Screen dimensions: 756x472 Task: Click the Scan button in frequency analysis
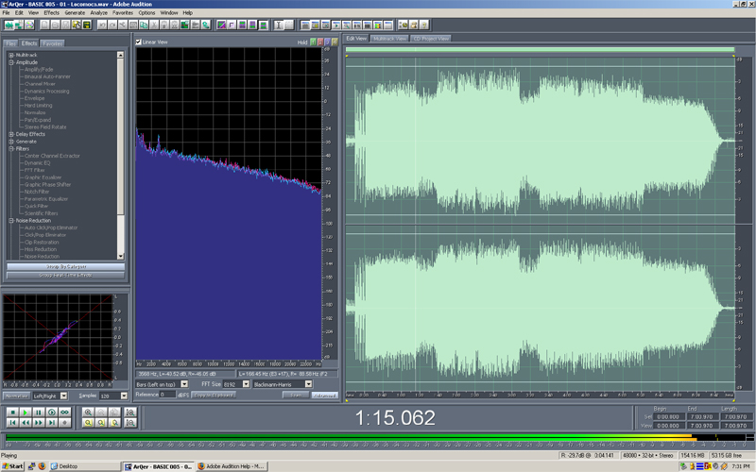(x=296, y=395)
